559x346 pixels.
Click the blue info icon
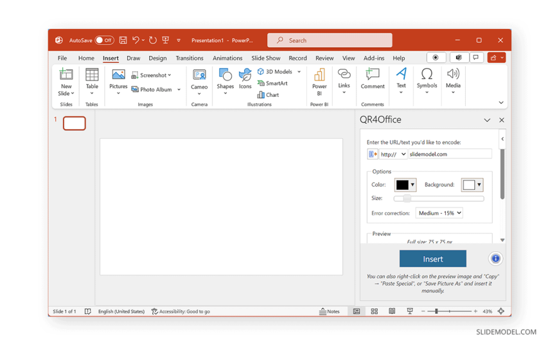coord(495,259)
